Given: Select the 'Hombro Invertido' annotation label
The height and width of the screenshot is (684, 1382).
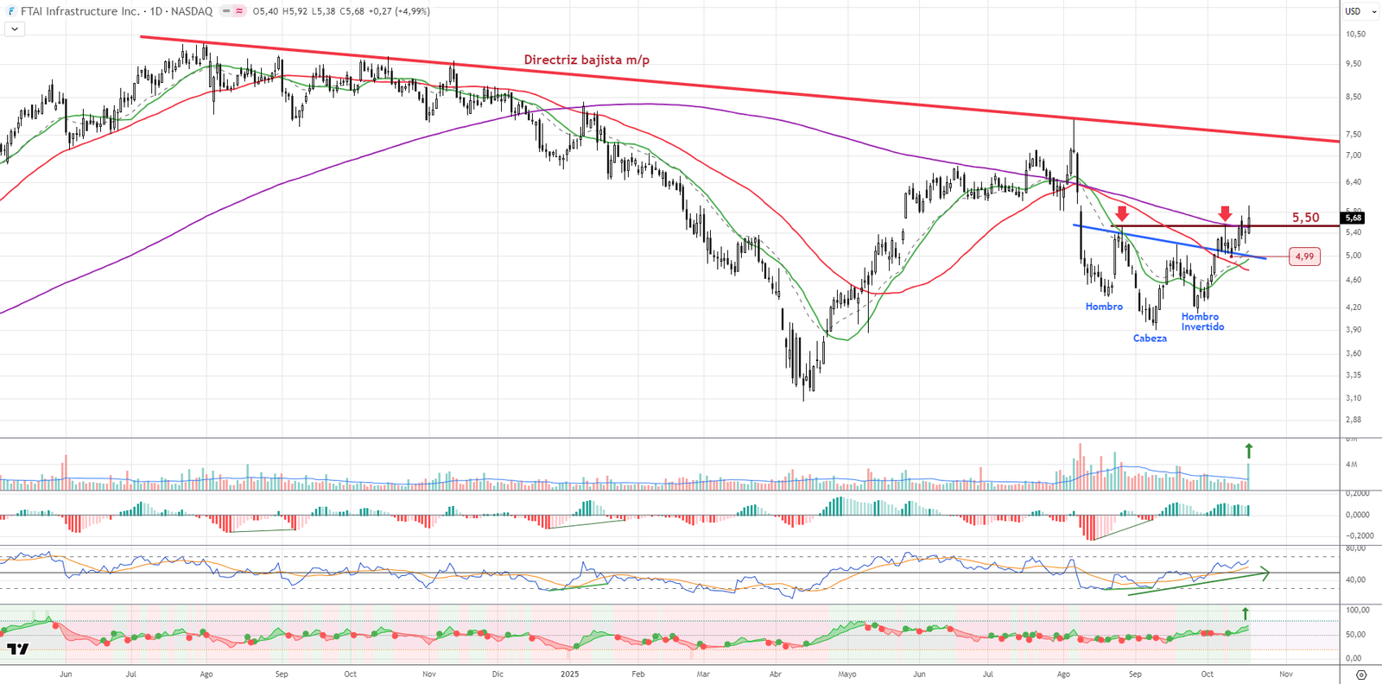Looking at the screenshot, I should (x=1202, y=321).
